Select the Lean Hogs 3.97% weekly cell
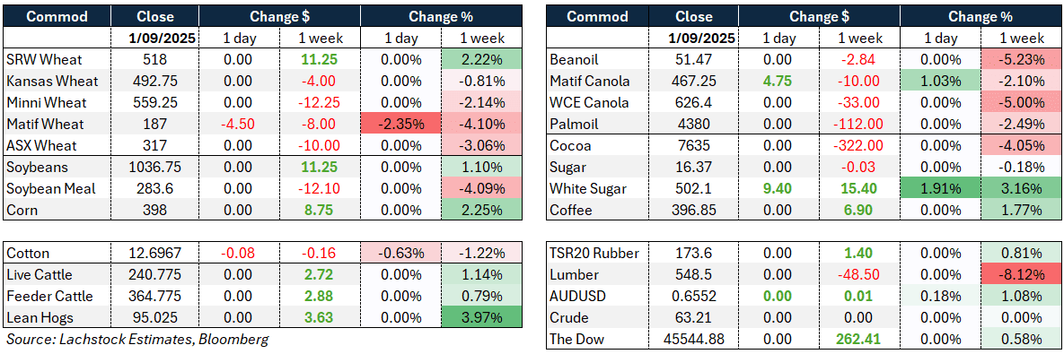 click(482, 318)
